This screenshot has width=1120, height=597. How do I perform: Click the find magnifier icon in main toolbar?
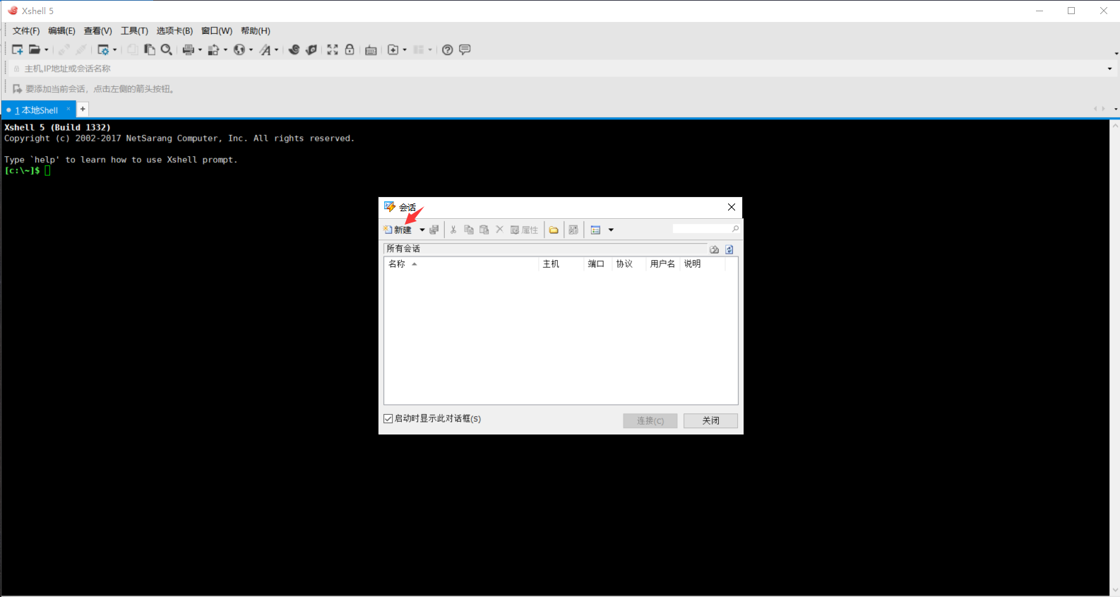click(167, 49)
